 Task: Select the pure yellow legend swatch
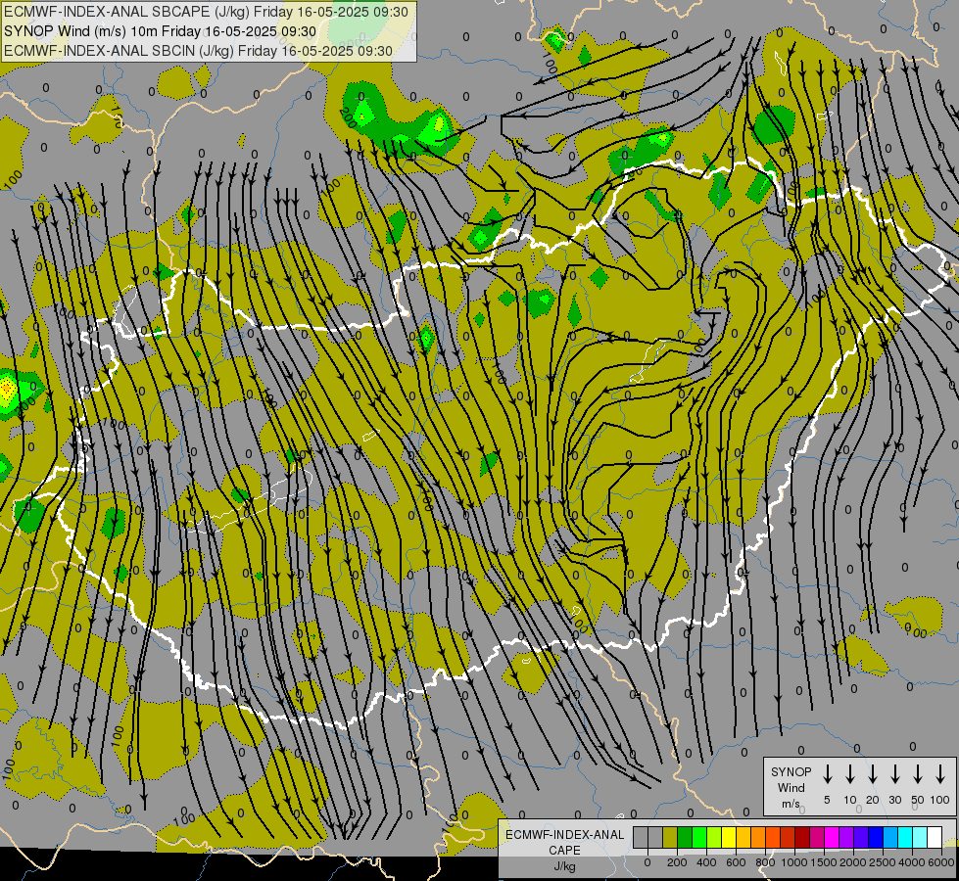click(x=729, y=837)
